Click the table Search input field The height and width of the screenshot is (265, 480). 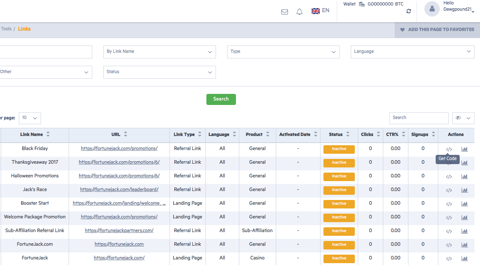click(419, 118)
